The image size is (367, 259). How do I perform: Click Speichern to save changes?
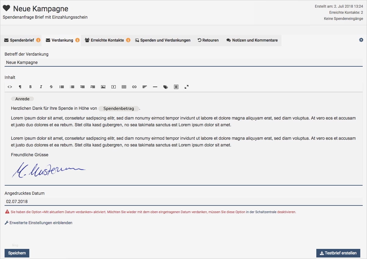pos(17,253)
